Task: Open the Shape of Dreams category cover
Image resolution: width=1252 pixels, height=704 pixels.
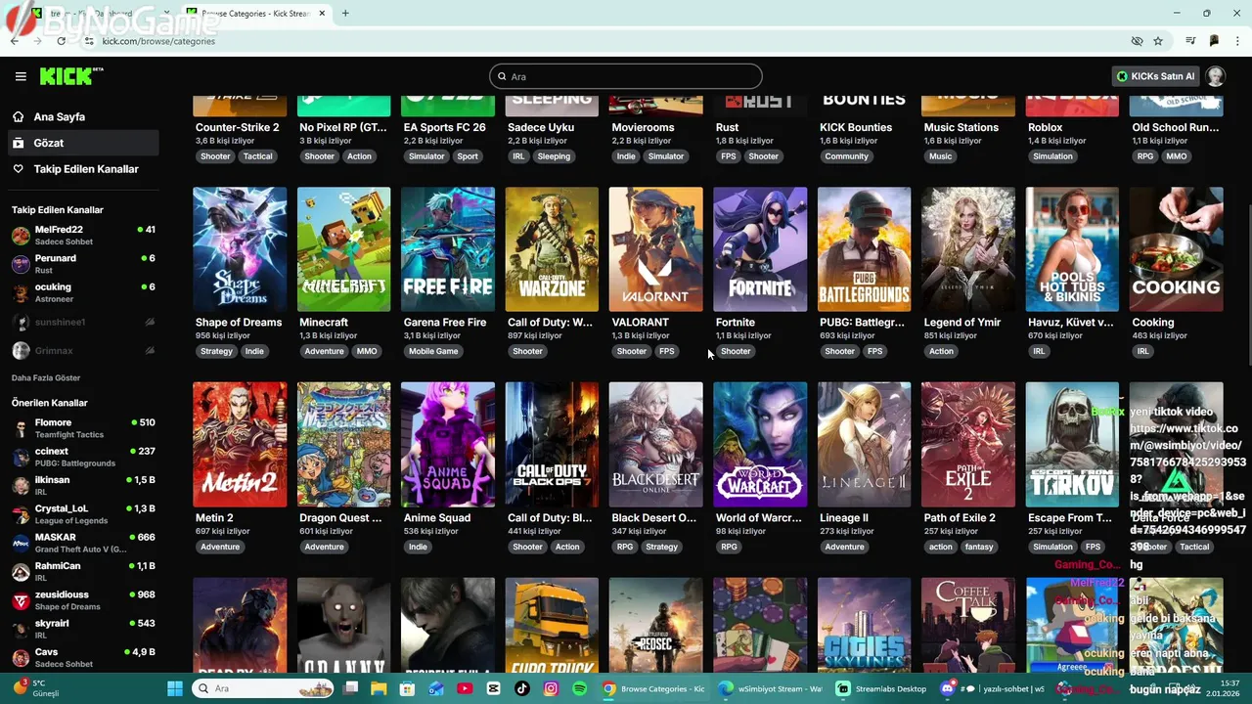Action: [x=240, y=249]
